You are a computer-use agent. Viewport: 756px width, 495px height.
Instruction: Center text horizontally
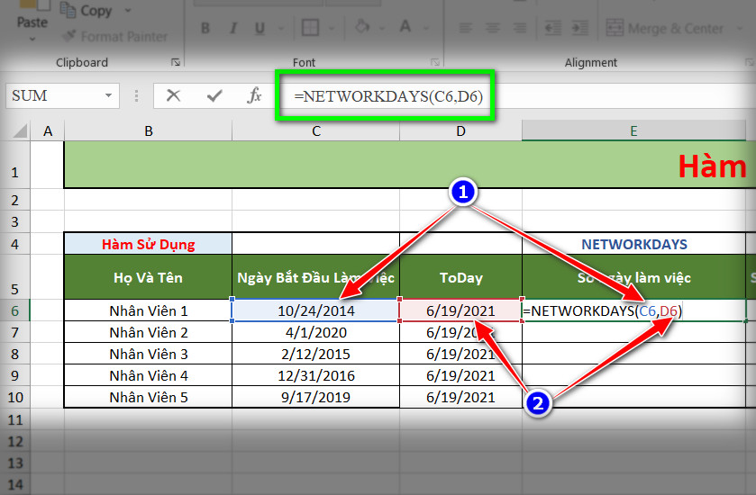492,29
